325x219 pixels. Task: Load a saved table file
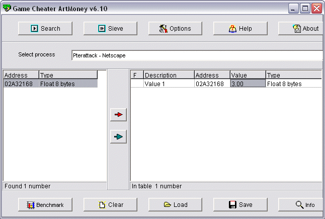pos(175,205)
